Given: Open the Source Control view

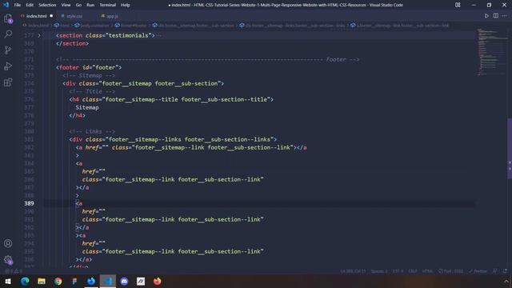Looking at the screenshot, I should point(8,50).
